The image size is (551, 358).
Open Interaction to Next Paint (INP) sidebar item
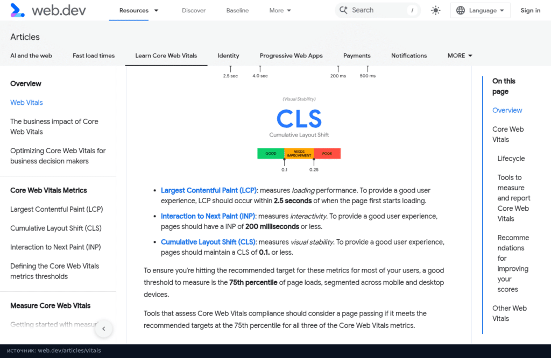click(55, 247)
